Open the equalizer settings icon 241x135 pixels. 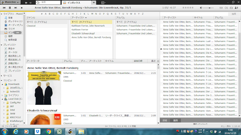tap(221, 7)
